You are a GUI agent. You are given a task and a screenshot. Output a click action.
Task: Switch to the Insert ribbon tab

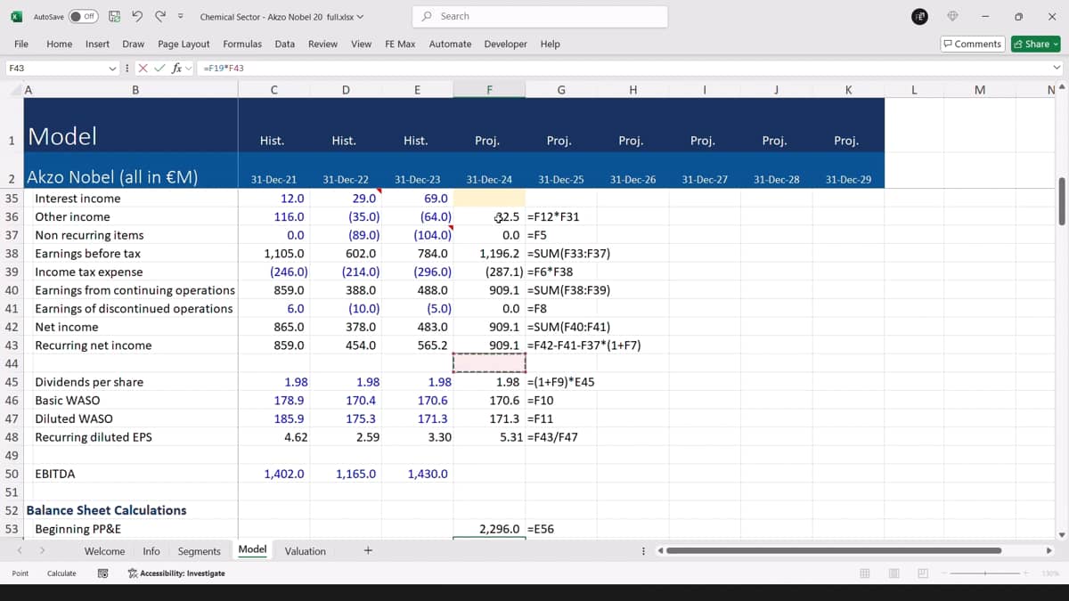[x=98, y=44]
